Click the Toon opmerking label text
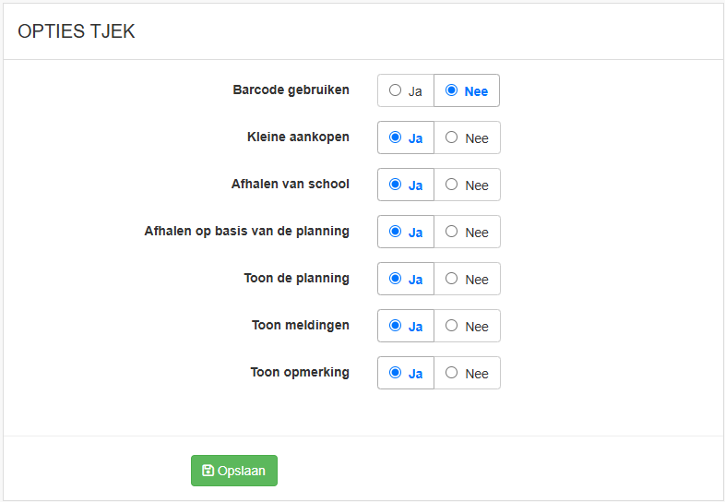Viewport: 725px width, 502px height. click(300, 373)
